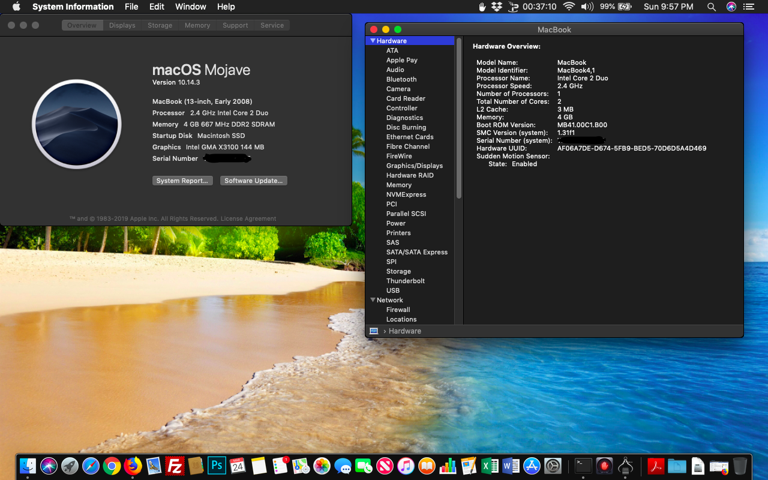Open Calendar icon showing 24
The width and height of the screenshot is (768, 480).
coord(238,466)
